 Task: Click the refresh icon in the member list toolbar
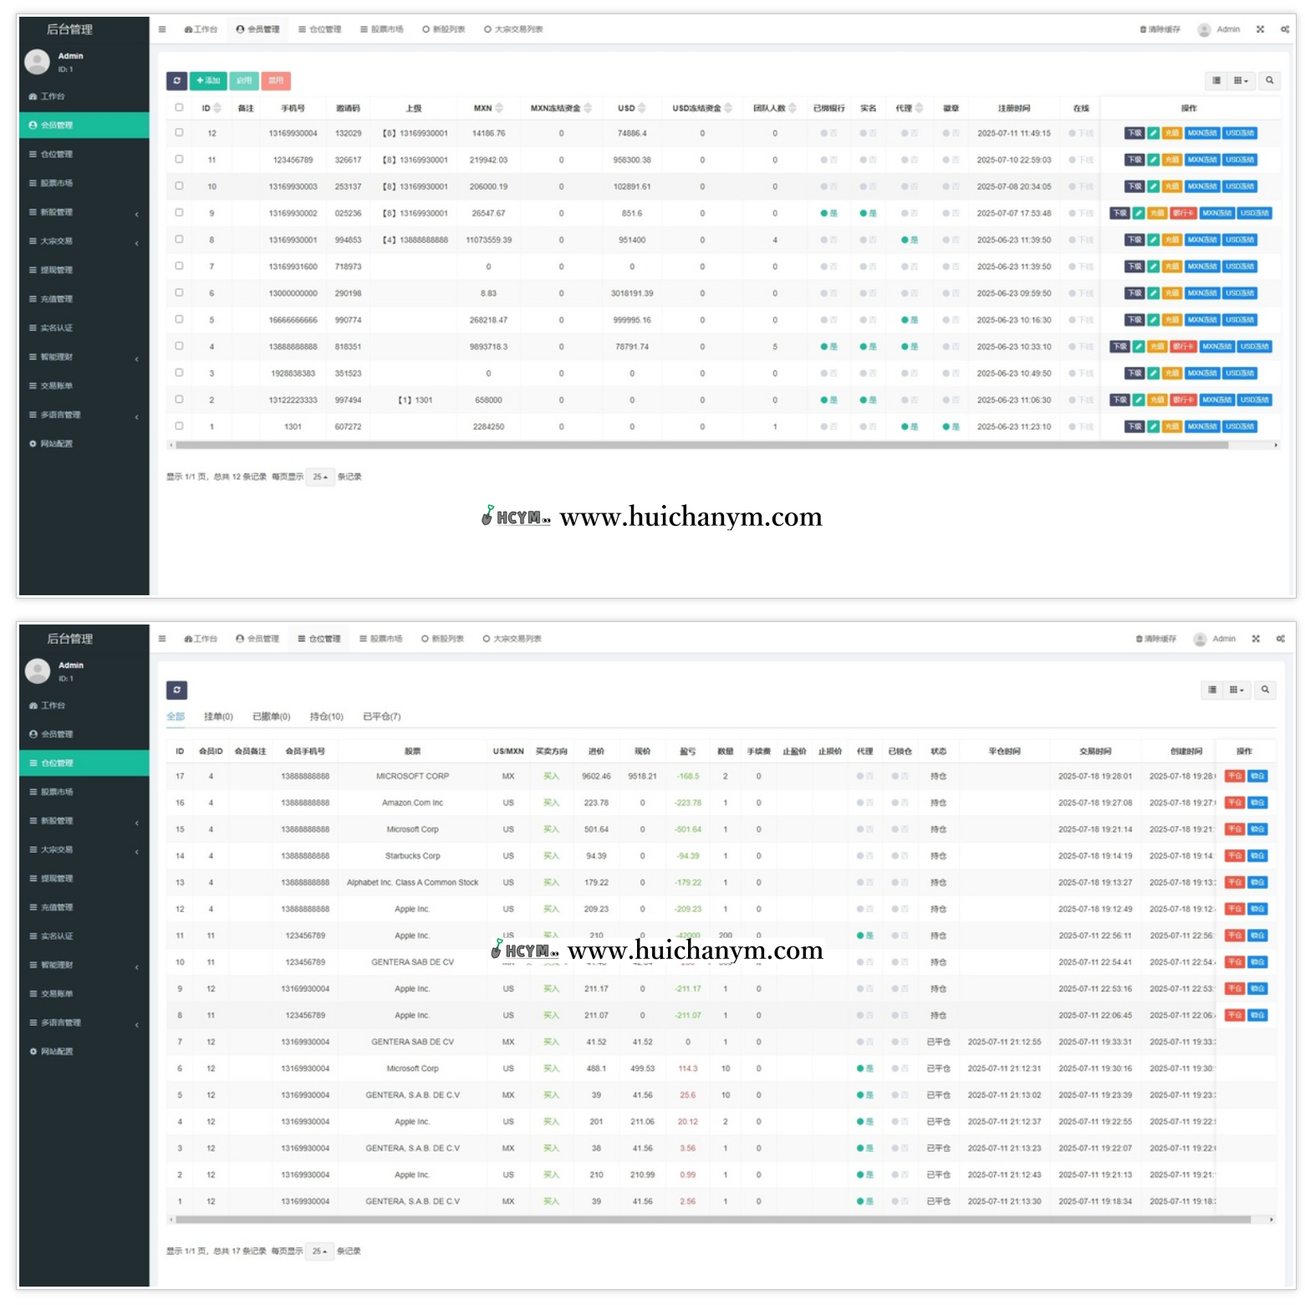176,80
